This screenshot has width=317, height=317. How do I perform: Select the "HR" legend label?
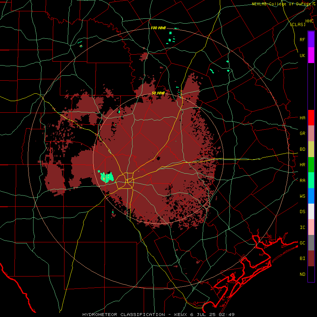click(302, 165)
